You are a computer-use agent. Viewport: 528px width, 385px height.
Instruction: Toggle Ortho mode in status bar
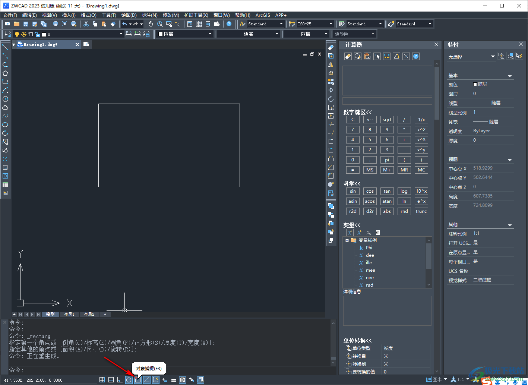[120, 380]
